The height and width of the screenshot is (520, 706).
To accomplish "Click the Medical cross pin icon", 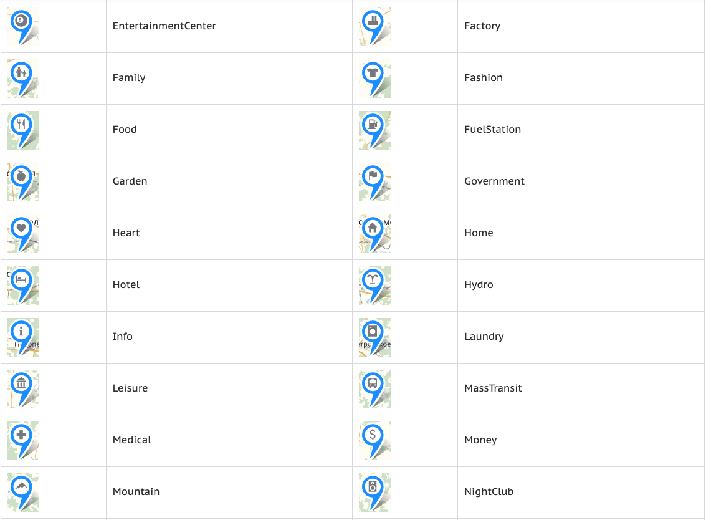I will (23, 441).
